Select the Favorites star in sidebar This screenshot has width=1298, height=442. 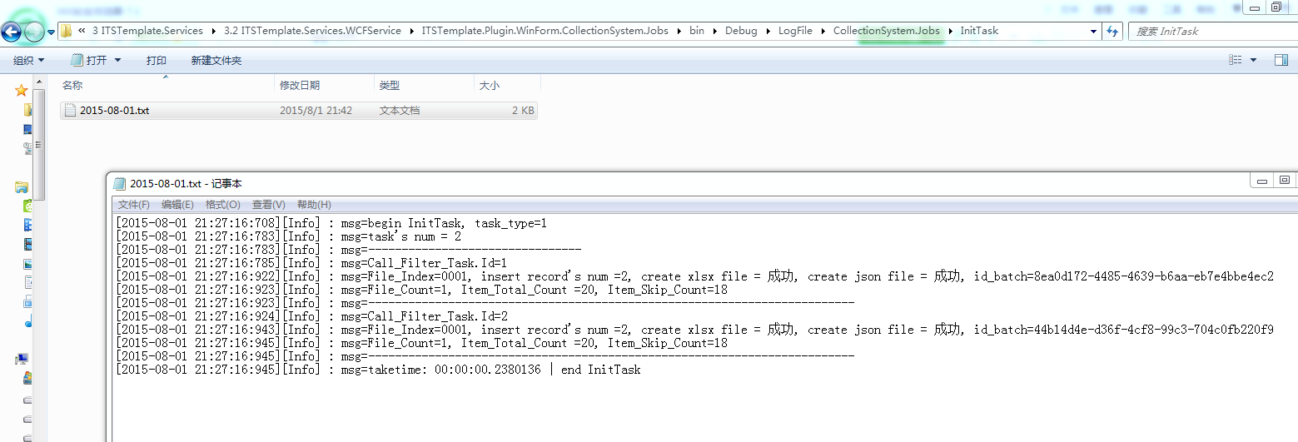click(x=22, y=90)
